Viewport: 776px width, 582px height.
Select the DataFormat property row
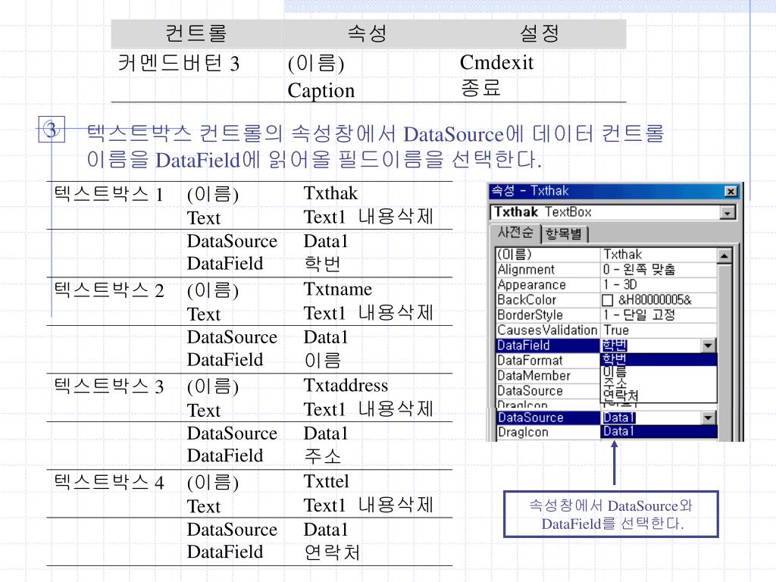[x=548, y=361]
